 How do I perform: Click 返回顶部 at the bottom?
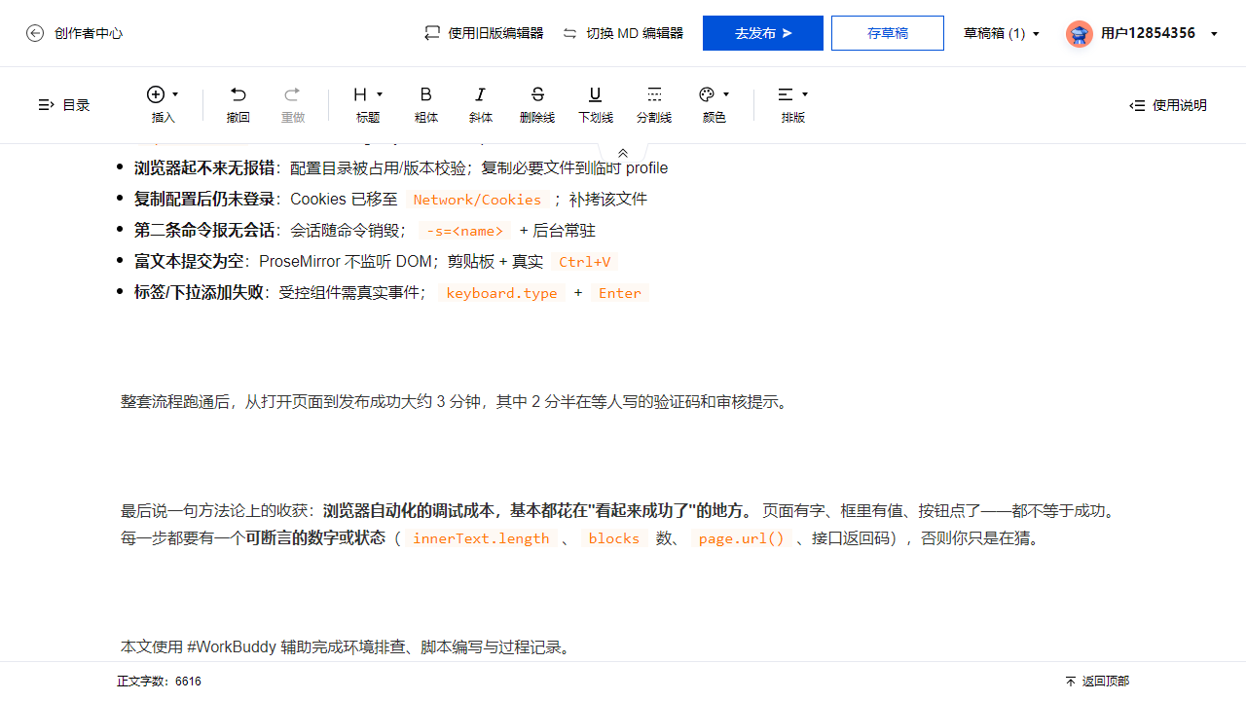[x=1097, y=682]
